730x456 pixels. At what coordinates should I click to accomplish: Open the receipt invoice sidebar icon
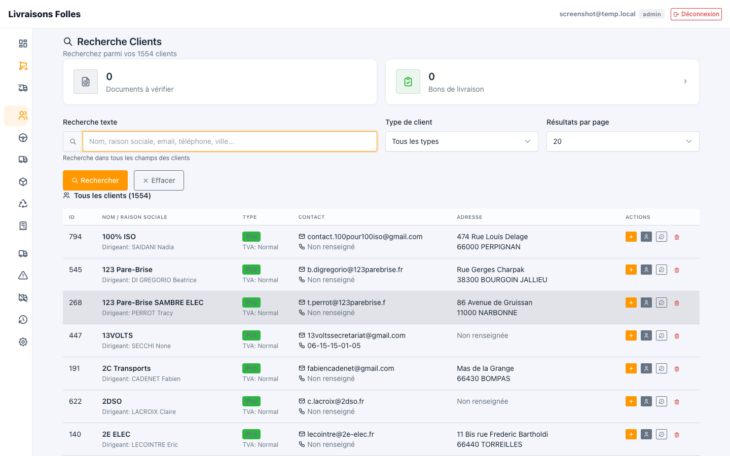click(23, 226)
